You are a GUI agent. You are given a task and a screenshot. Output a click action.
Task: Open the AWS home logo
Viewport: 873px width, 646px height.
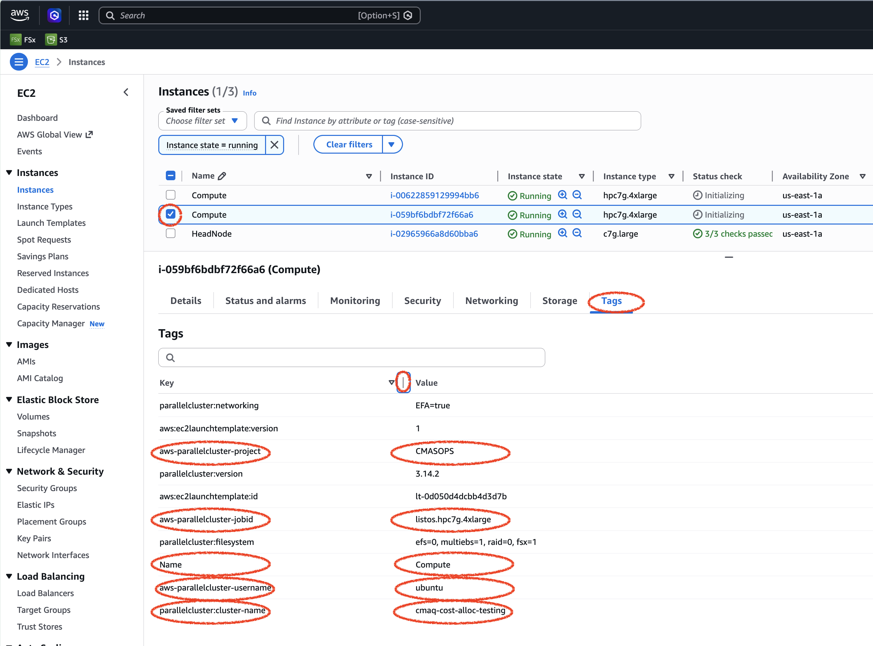point(20,15)
